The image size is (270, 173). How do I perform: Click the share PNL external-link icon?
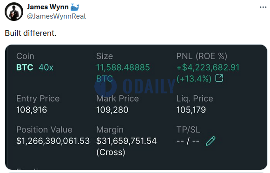(x=219, y=78)
